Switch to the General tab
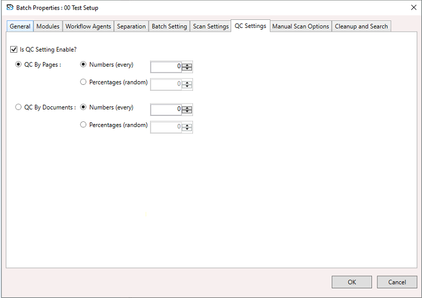Viewport: 422px width, 298px height. (x=20, y=26)
